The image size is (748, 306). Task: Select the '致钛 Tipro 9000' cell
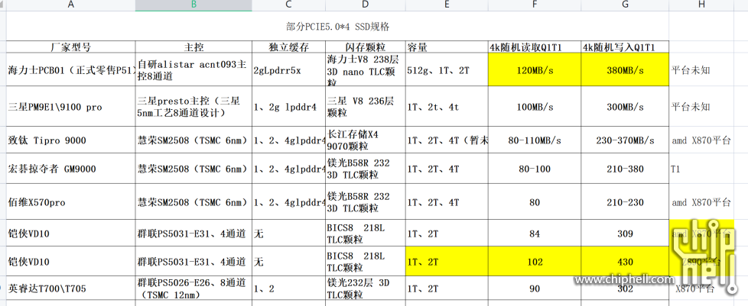click(x=70, y=140)
